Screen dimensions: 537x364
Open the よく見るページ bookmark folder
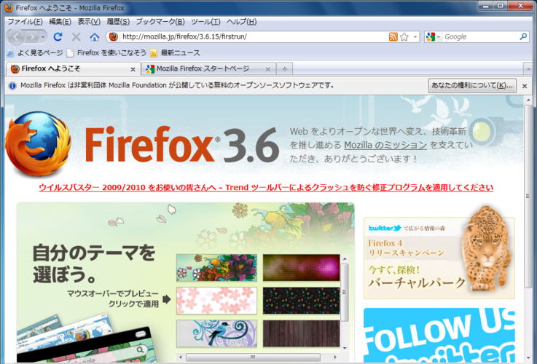pyautogui.click(x=35, y=53)
